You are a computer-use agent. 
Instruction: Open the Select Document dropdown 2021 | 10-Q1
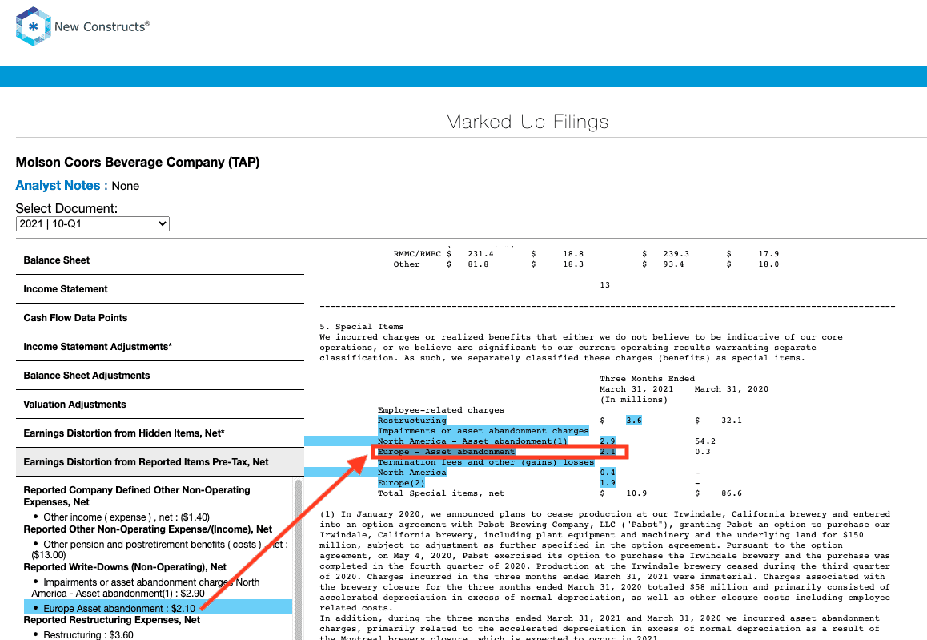[x=92, y=223]
